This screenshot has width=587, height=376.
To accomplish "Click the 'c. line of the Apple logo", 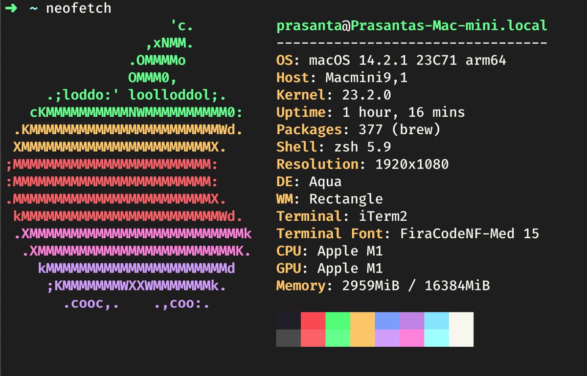I will (181, 26).
